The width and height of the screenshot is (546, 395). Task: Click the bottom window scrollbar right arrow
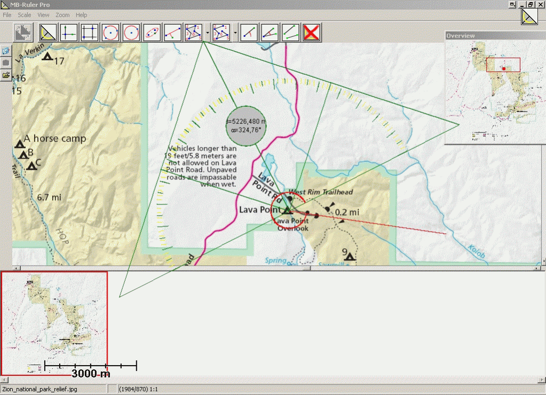[x=542, y=380]
